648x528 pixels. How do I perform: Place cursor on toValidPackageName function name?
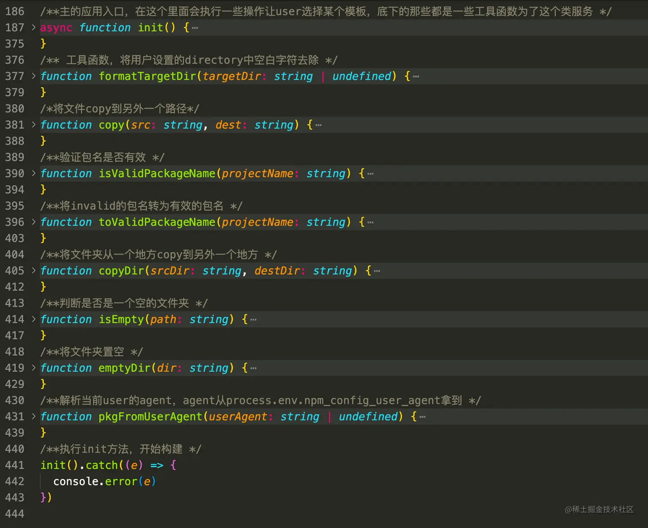[x=157, y=222]
